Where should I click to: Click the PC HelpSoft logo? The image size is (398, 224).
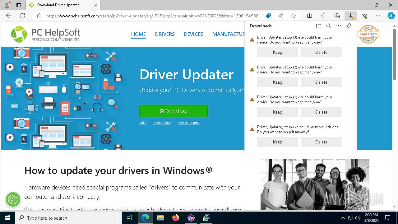pos(46,34)
